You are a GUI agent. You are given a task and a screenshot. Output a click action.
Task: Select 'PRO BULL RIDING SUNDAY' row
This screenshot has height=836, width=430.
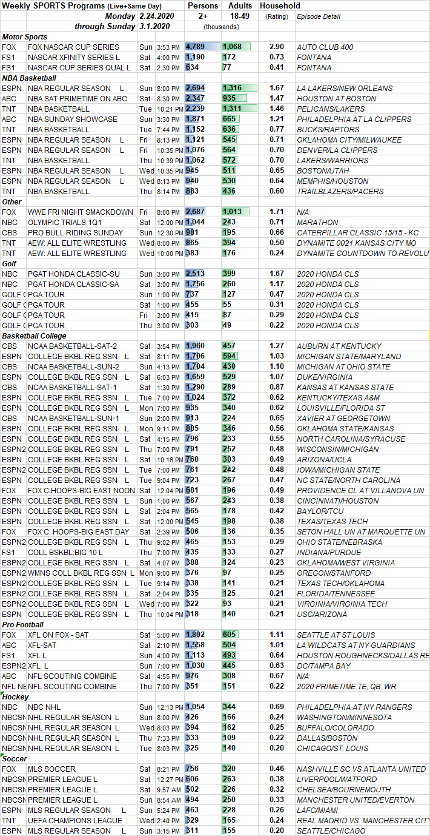(x=215, y=232)
